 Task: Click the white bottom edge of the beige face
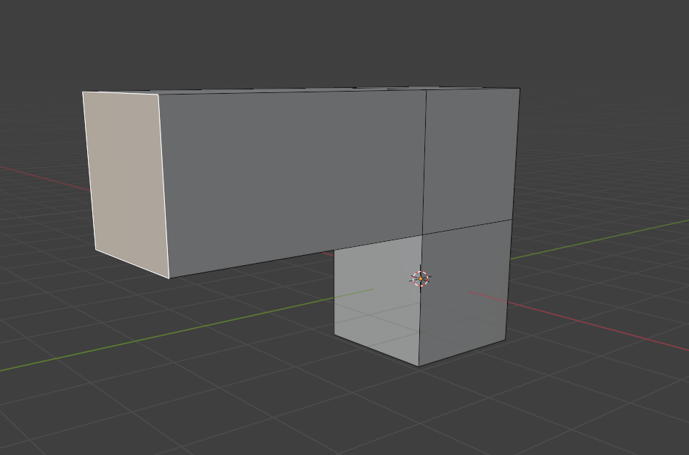(132, 264)
